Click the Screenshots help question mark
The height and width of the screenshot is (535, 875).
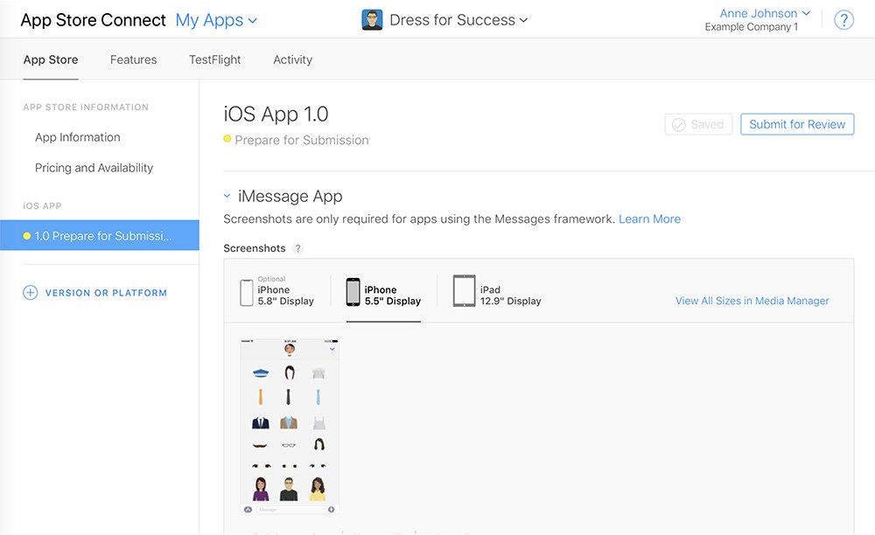tap(298, 248)
